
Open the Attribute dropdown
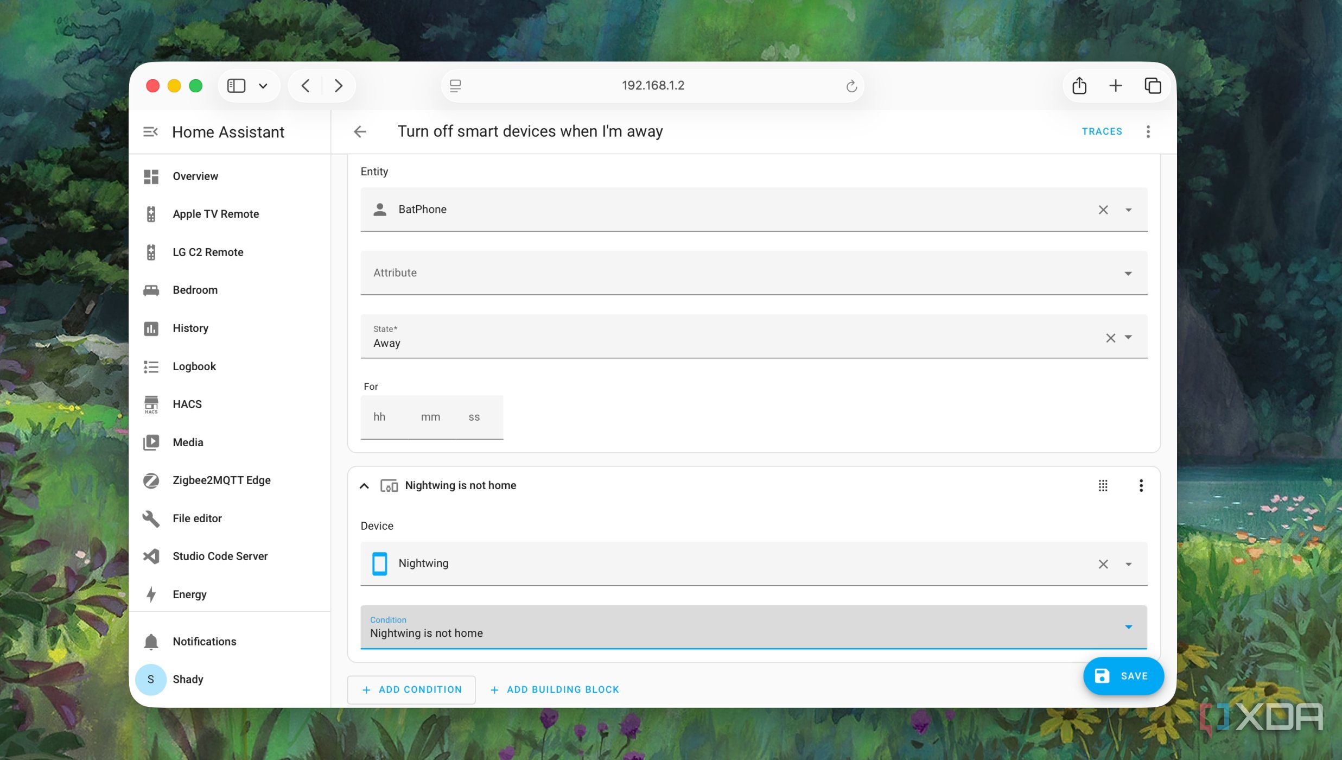coord(754,273)
